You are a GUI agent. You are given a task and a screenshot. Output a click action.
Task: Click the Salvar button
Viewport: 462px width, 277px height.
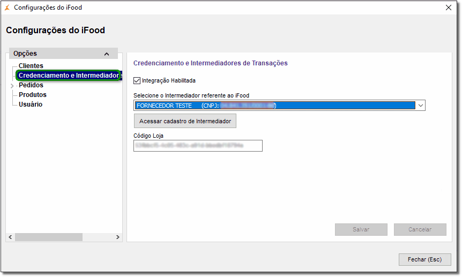pos(361,229)
